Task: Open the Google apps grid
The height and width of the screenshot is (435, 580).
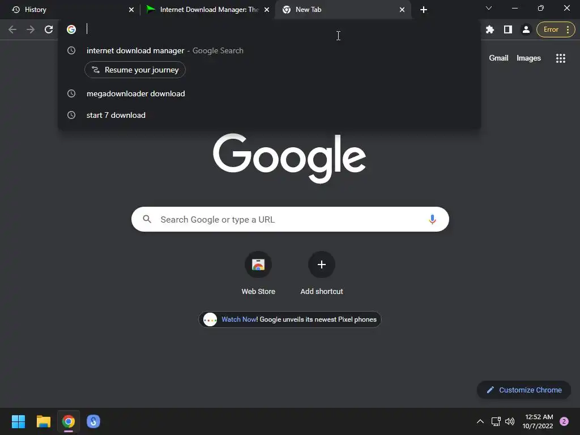Action: (x=560, y=58)
